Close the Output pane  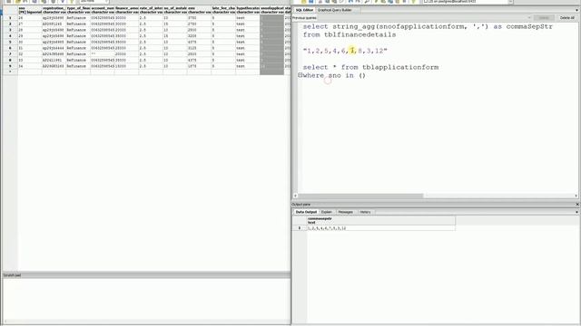point(577,205)
